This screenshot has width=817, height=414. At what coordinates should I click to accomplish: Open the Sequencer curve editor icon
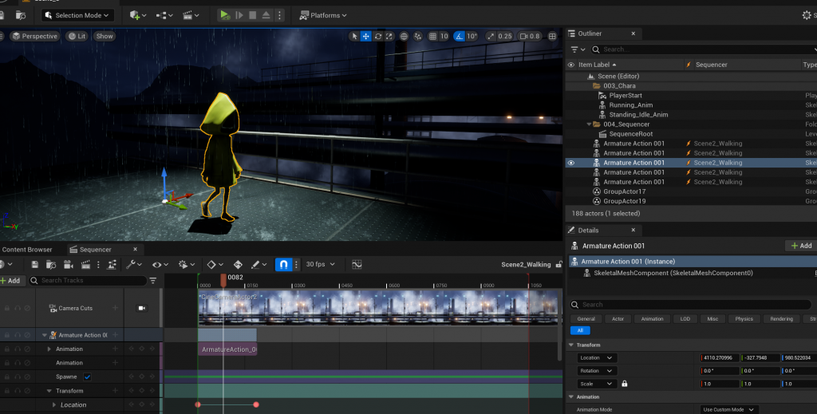(x=357, y=264)
